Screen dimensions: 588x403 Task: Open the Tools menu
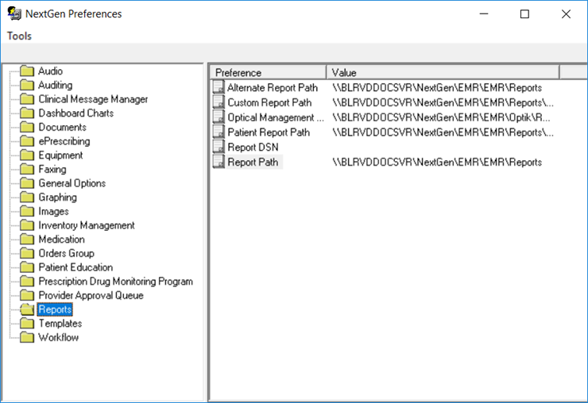point(20,36)
